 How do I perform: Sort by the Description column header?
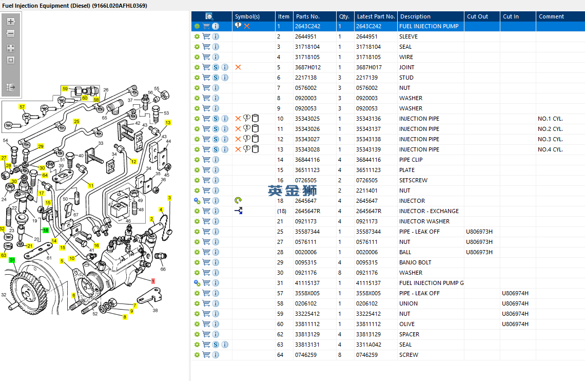tap(431, 16)
